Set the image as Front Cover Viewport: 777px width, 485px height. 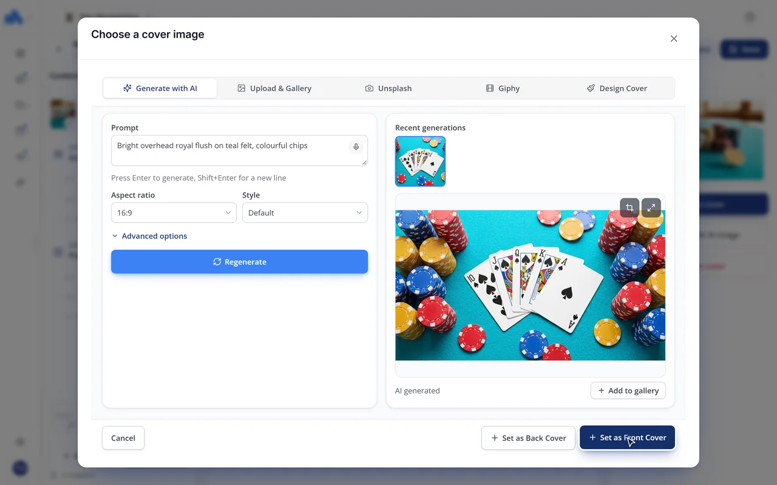(627, 437)
